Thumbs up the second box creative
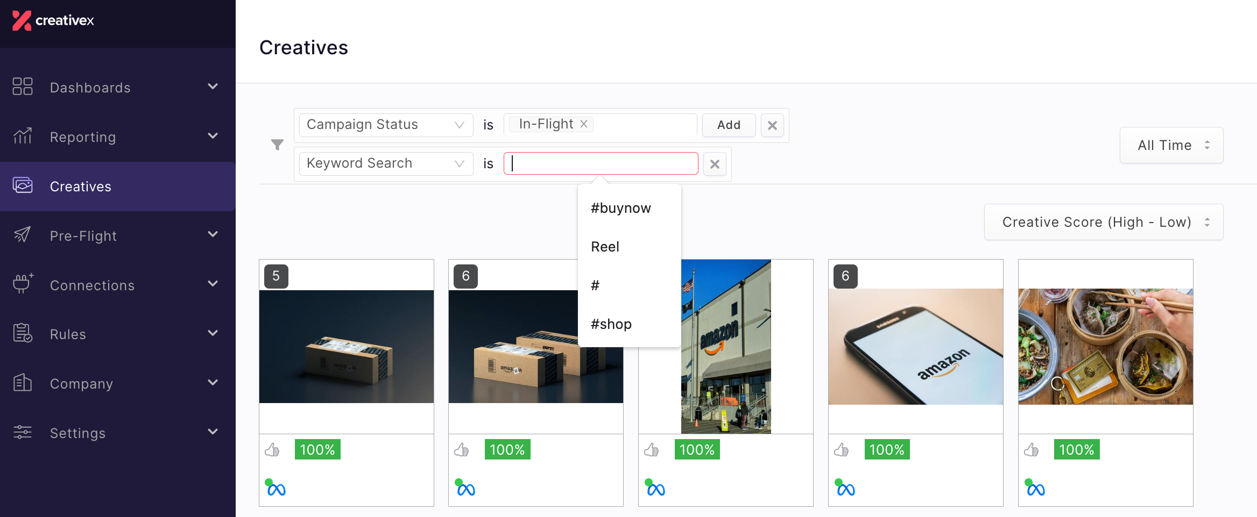Screen dimensions: 1257x517 click(462, 450)
